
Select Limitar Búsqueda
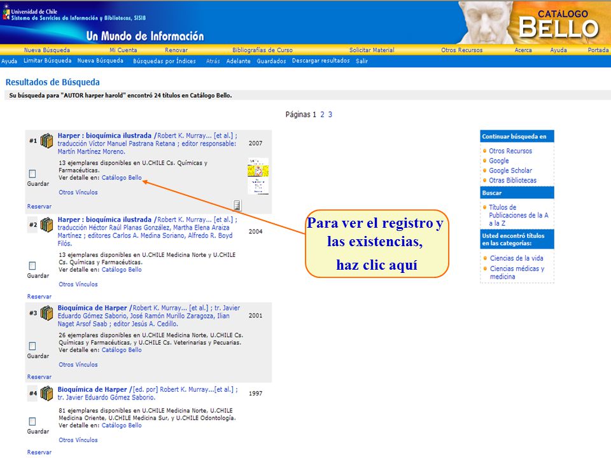click(x=48, y=61)
